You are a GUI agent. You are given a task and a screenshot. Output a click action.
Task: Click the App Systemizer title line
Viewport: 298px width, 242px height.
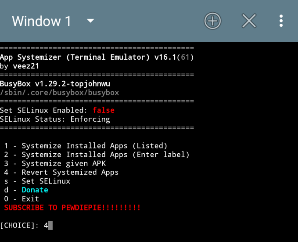(x=97, y=57)
